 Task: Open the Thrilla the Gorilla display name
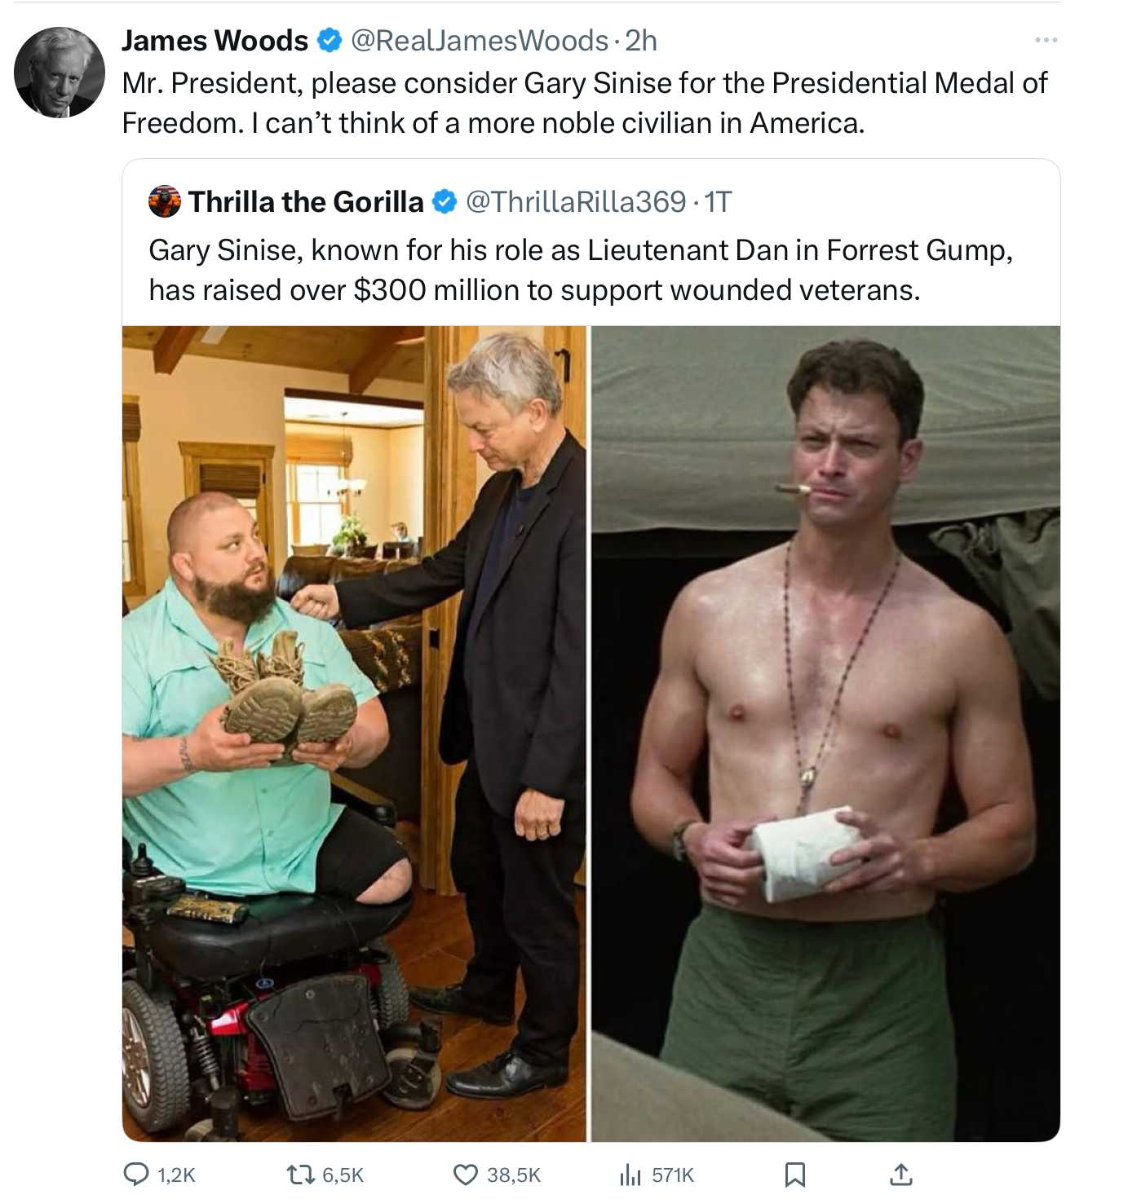tap(307, 201)
